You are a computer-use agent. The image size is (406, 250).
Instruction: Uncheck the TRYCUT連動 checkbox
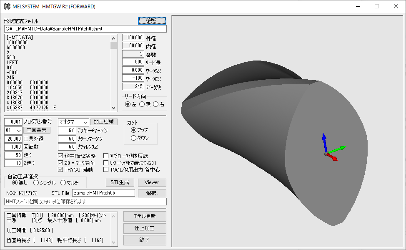click(x=61, y=170)
